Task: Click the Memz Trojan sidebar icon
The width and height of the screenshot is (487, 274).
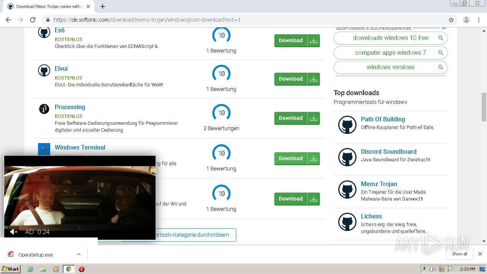Action: [x=347, y=190]
